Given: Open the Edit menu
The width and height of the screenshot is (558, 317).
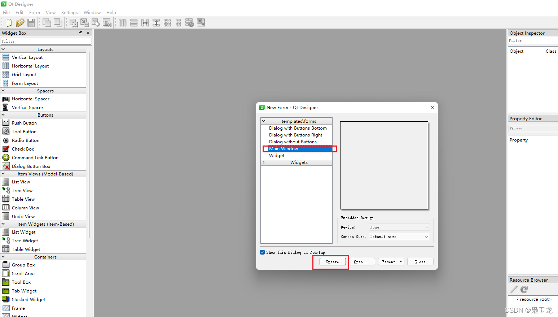Looking at the screenshot, I should pos(19,13).
